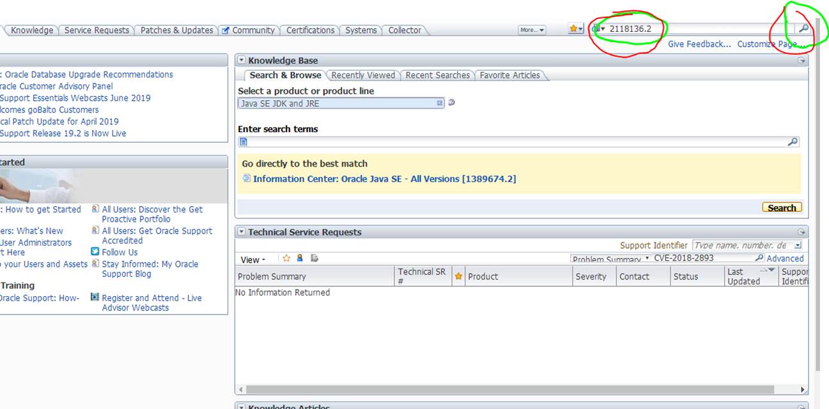Viewport: 829px width, 409px height.
Task: Click the Knowledge Base panel options icon
Action: pyautogui.click(x=801, y=61)
